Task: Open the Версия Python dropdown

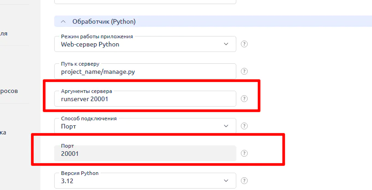Action: tap(145, 180)
